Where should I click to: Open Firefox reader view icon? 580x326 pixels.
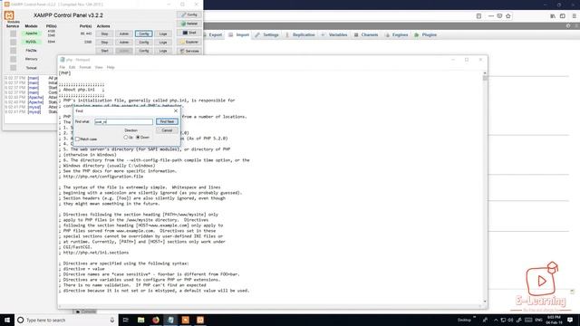pyautogui.click(x=478, y=16)
